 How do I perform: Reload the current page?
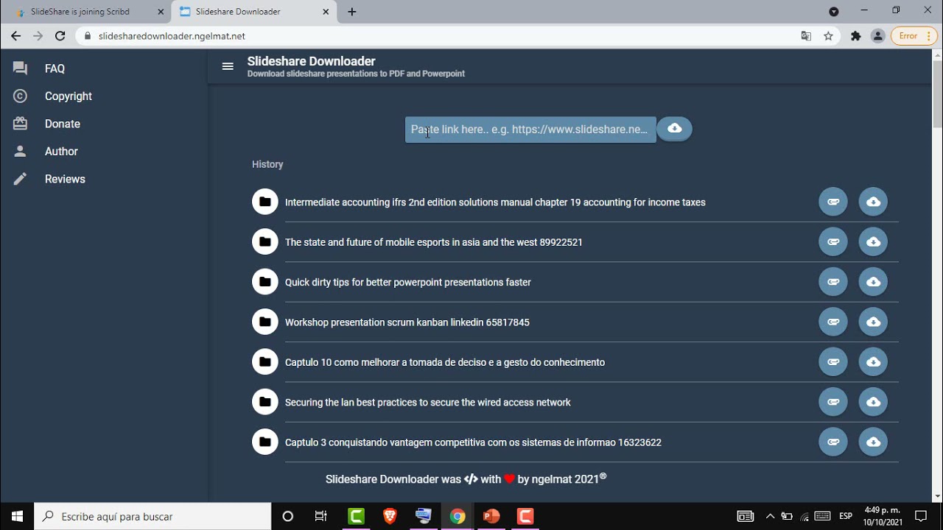coord(60,36)
